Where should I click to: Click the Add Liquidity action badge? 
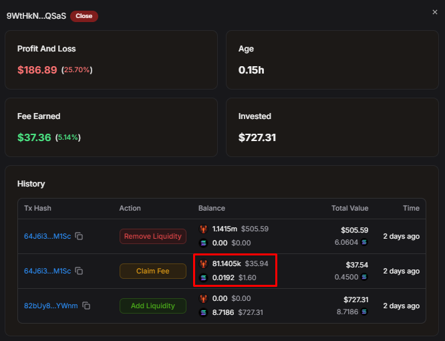[x=153, y=306]
